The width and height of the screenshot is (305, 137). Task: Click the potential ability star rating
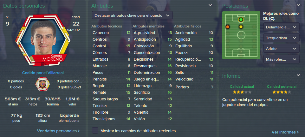click(x=282, y=92)
